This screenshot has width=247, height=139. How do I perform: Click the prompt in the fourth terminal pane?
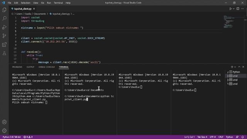pyautogui.click(x=184, y=90)
